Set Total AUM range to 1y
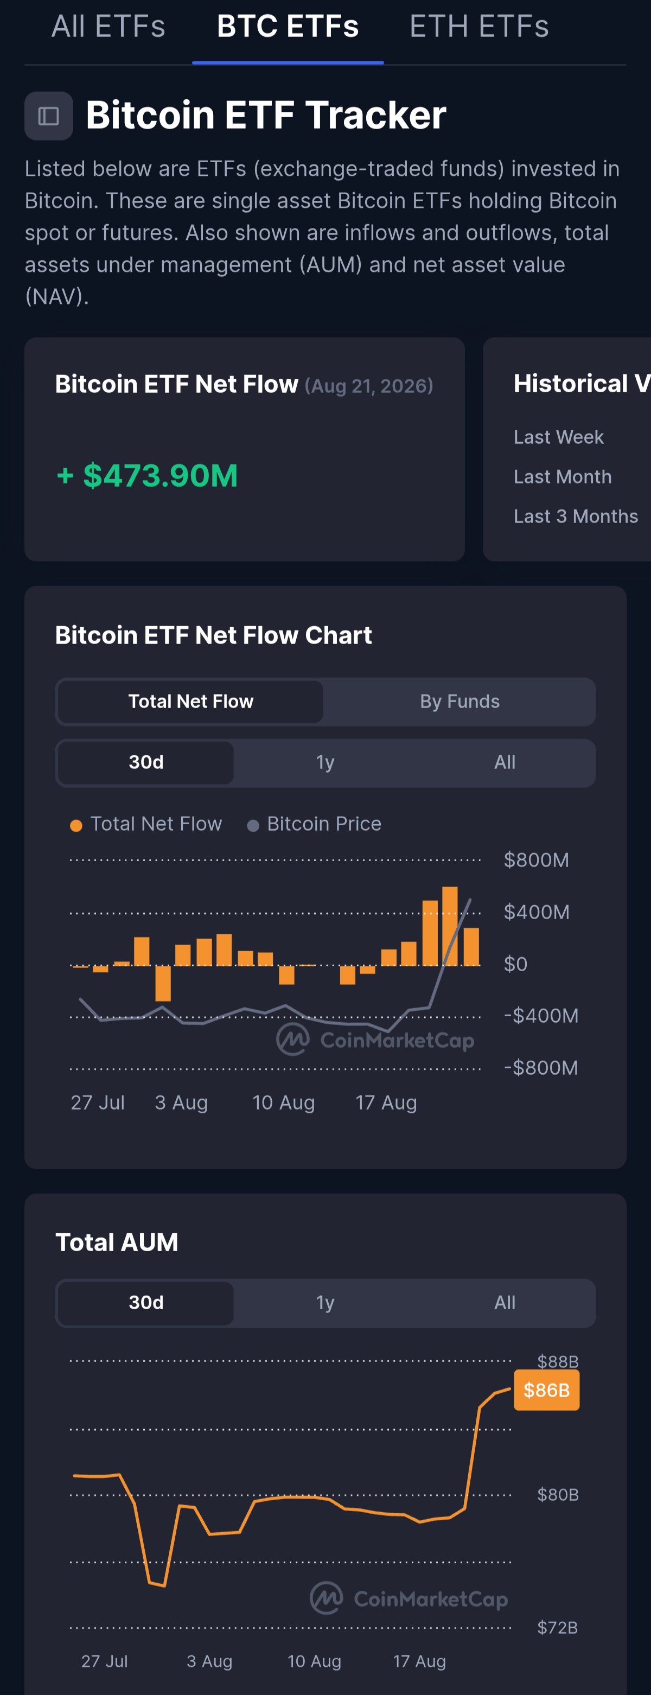Screen dimensions: 651x1695 coord(325,1303)
